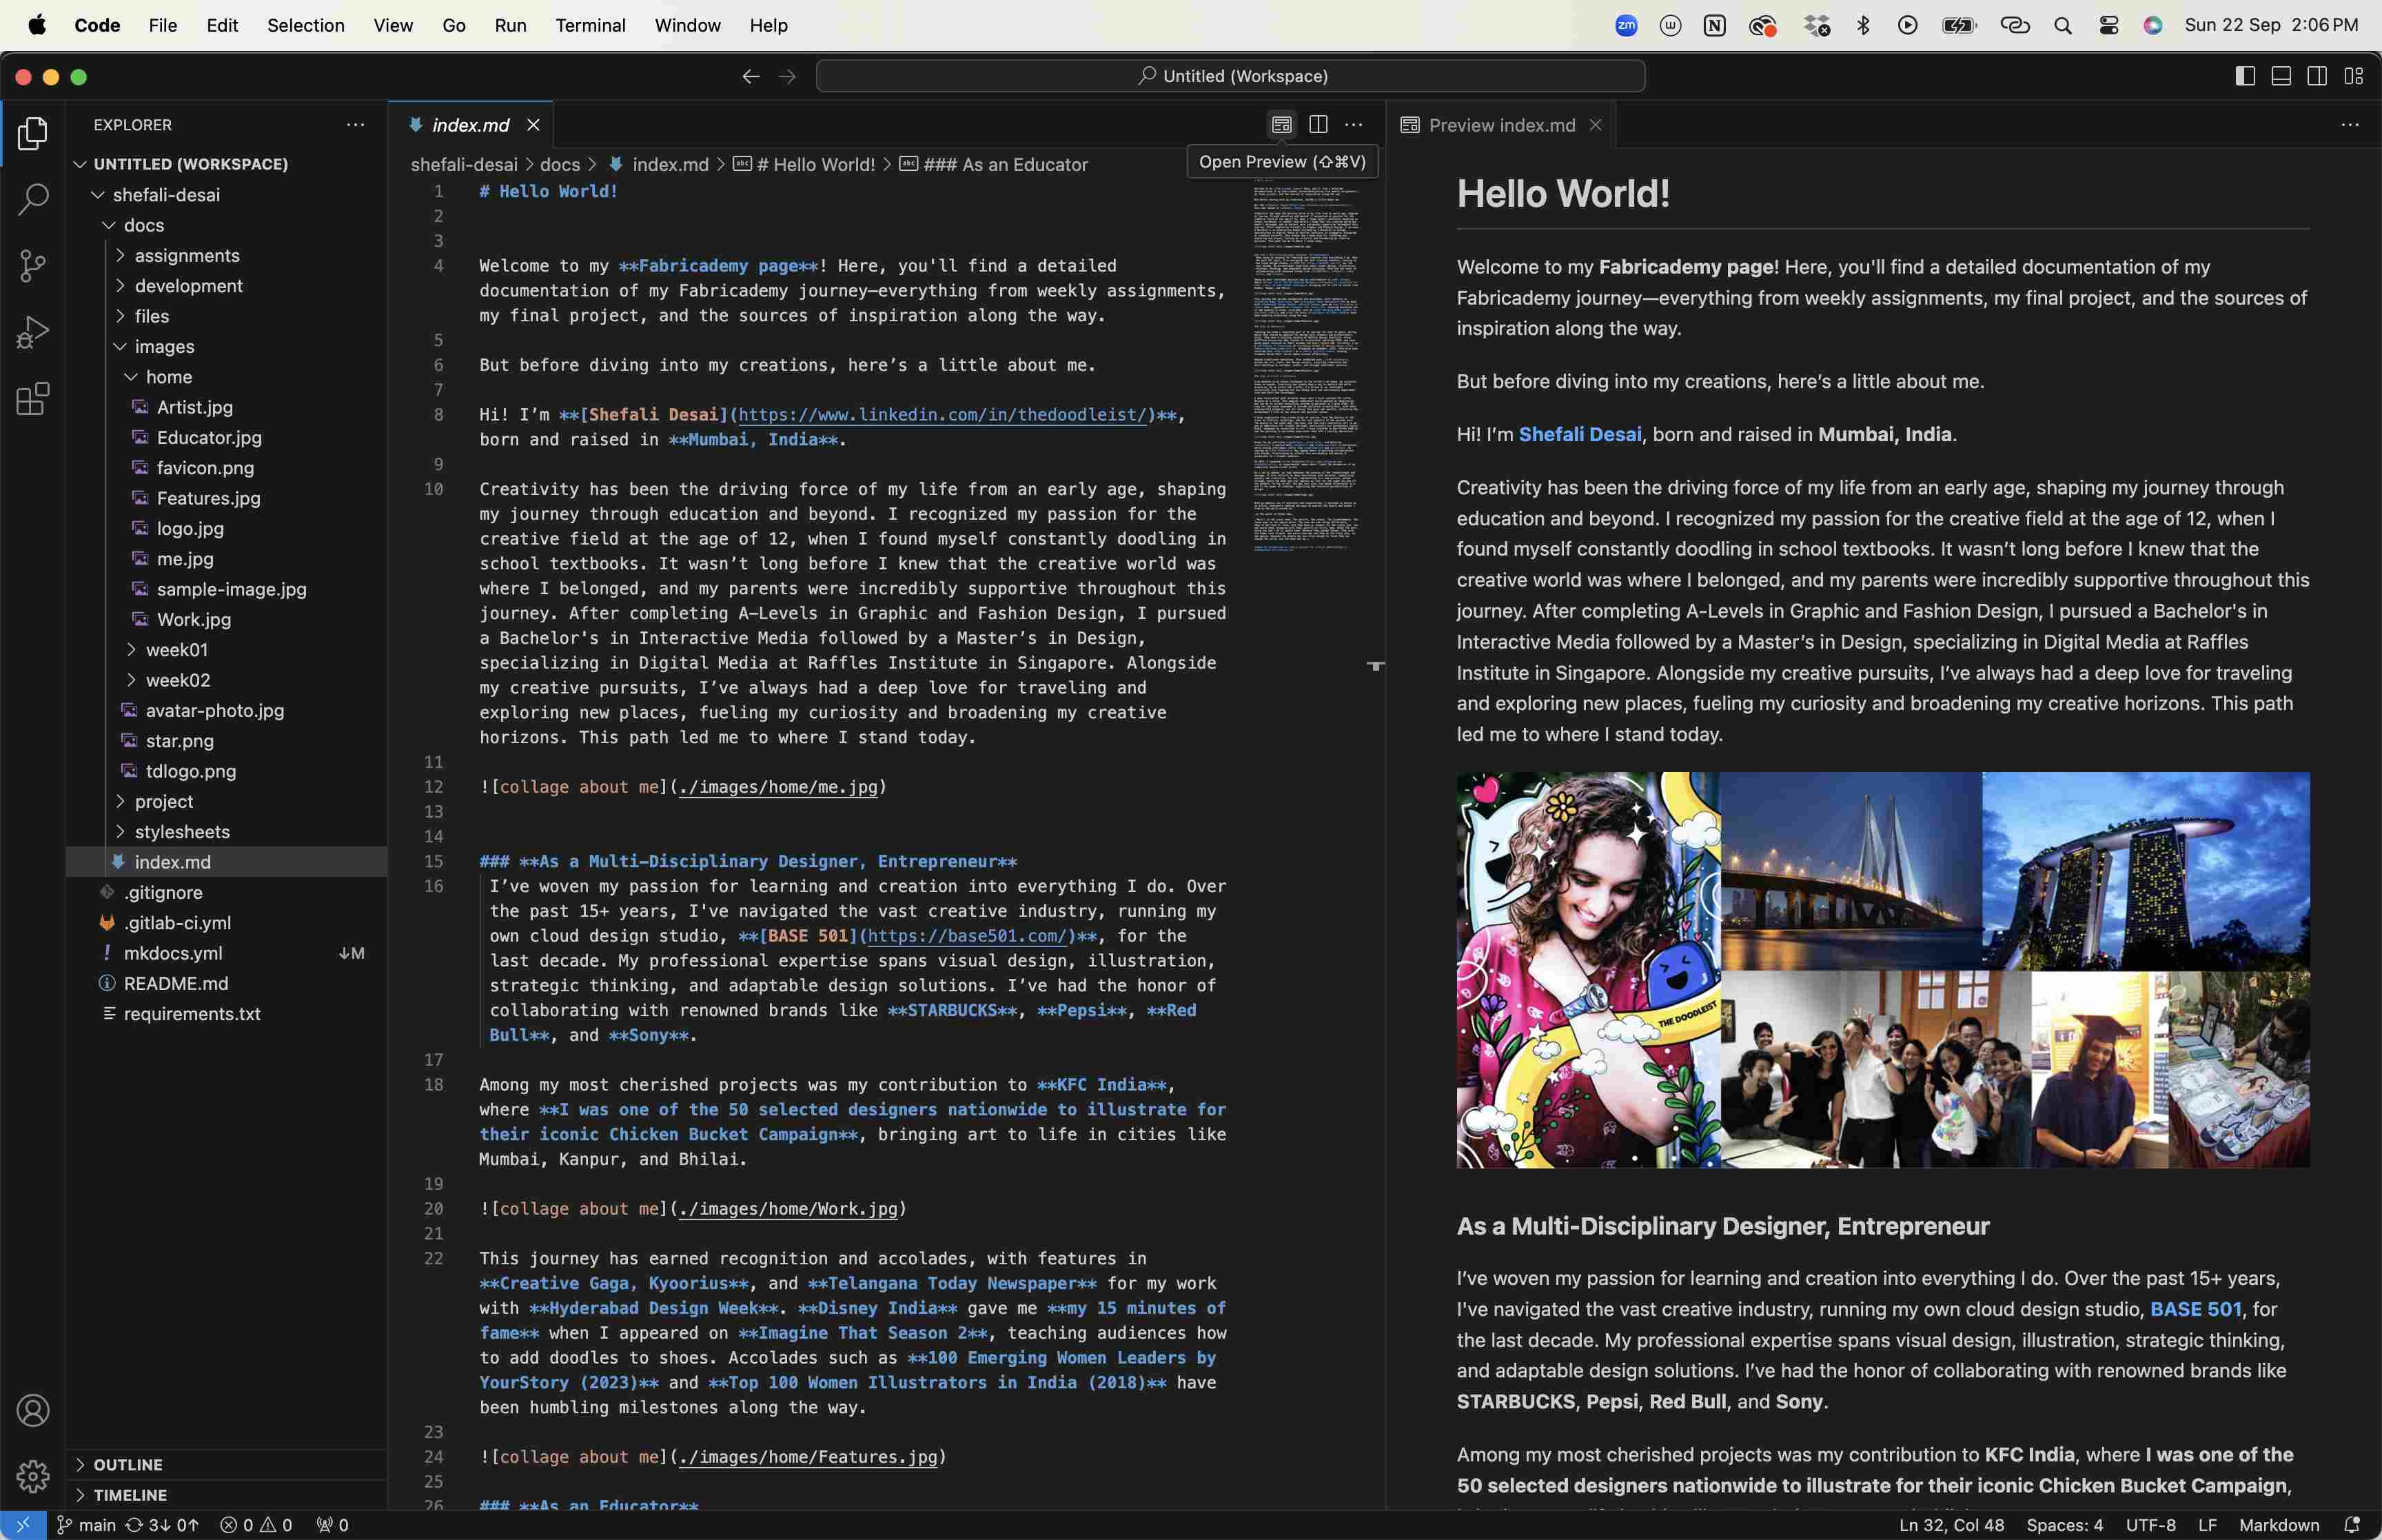The width and height of the screenshot is (2382, 1540).
Task: Close the Preview index.md tab
Action: pyautogui.click(x=1596, y=125)
